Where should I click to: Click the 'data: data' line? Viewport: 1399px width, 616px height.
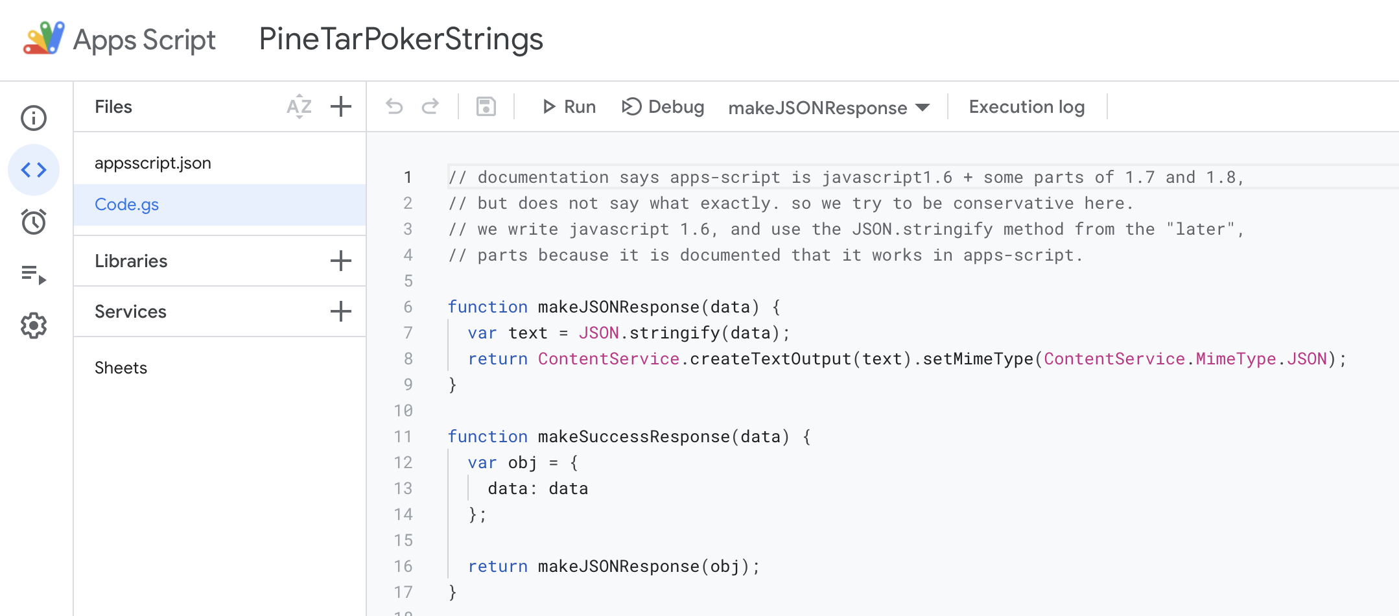(538, 488)
